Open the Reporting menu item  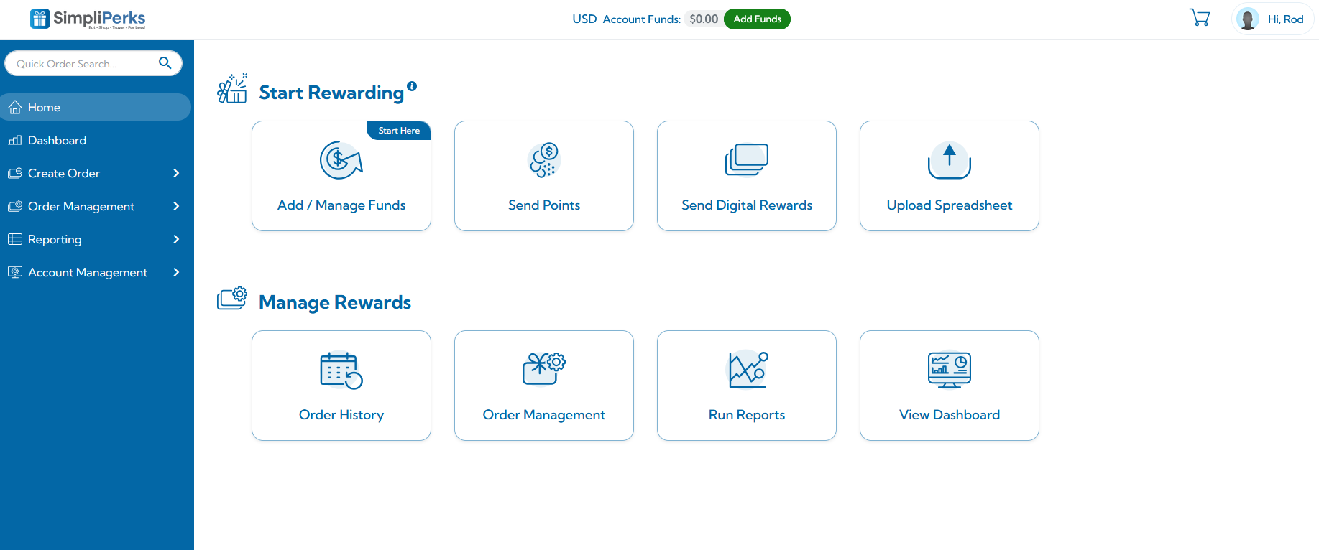[x=55, y=239]
